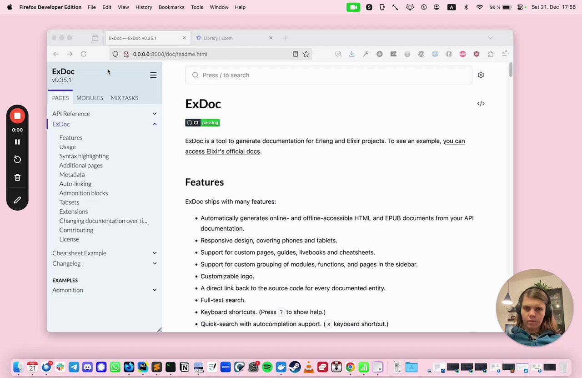
Task: Open the Firefox View button
Action: 95,38
